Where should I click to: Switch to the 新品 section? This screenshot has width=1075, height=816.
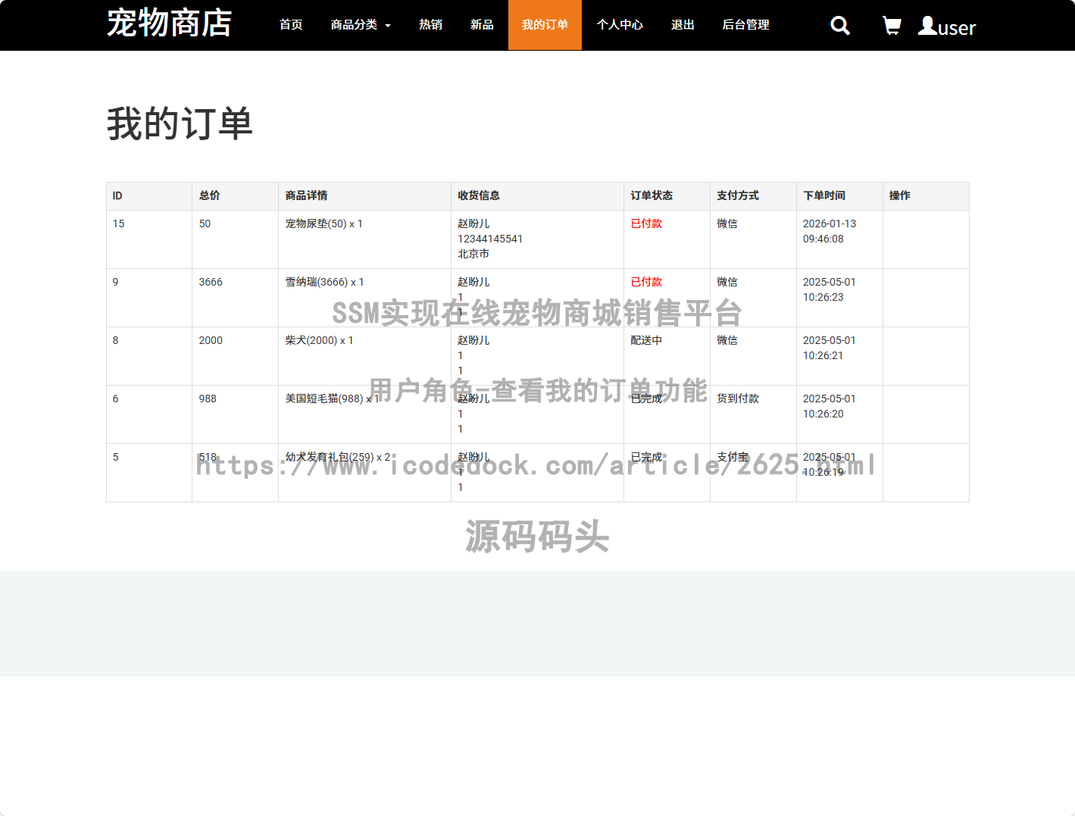point(482,24)
